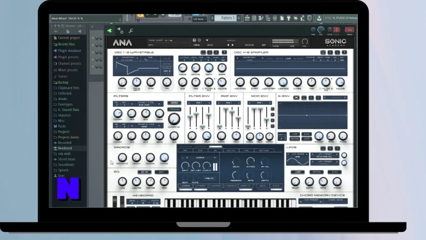The height and width of the screenshot is (240, 426).
Task: Click the PRE FX button
Action: [210, 178]
